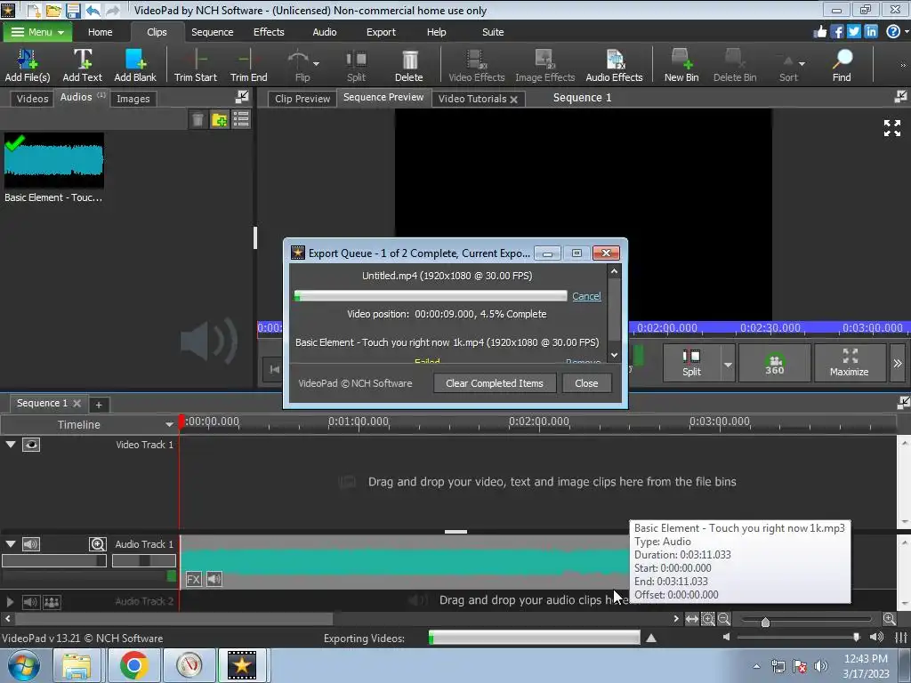Open preview Split dropdown arrow
The height and width of the screenshot is (683, 911).
(x=728, y=365)
